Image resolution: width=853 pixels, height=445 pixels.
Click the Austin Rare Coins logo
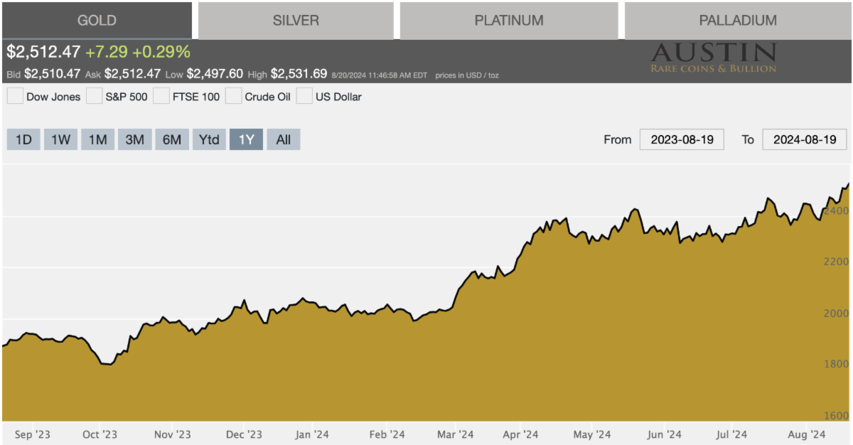point(714,58)
